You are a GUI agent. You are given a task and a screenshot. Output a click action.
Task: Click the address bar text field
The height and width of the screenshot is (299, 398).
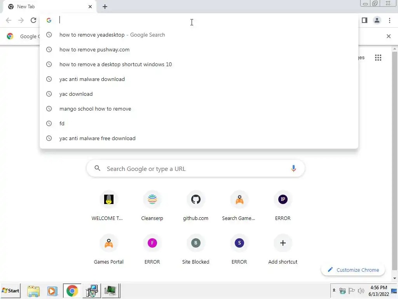[x=199, y=20]
